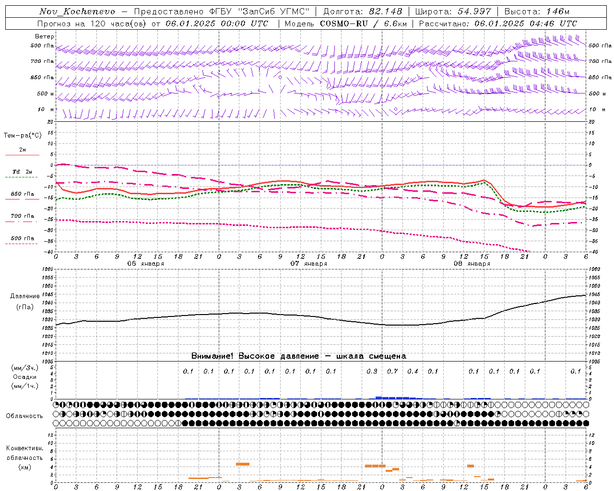
Task: Click the 'Давление' pressure panel label
Action: pyautogui.click(x=25, y=296)
